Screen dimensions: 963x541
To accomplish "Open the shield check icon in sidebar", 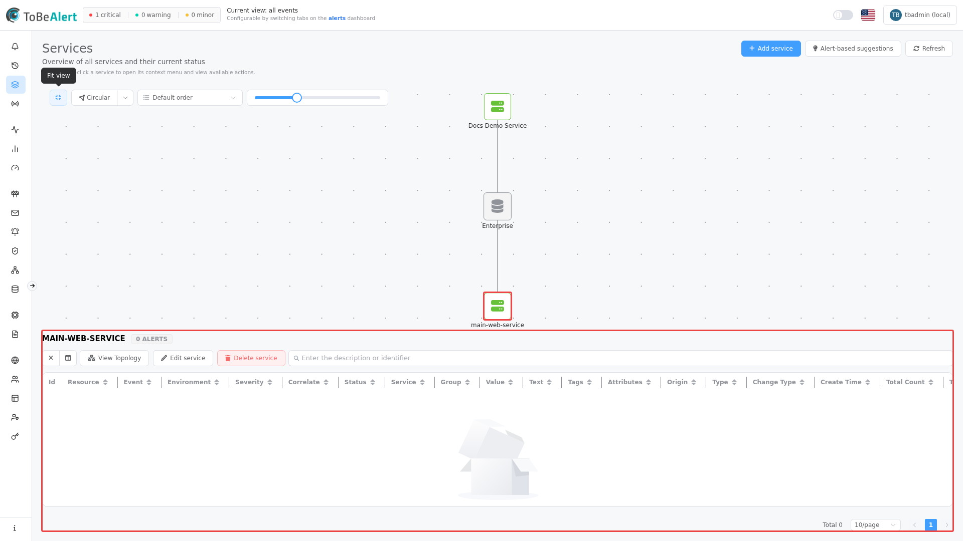I will [15, 251].
